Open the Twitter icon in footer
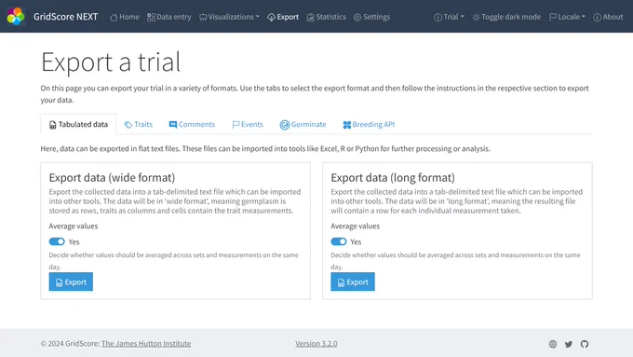Image resolution: width=633 pixels, height=357 pixels. point(569,344)
